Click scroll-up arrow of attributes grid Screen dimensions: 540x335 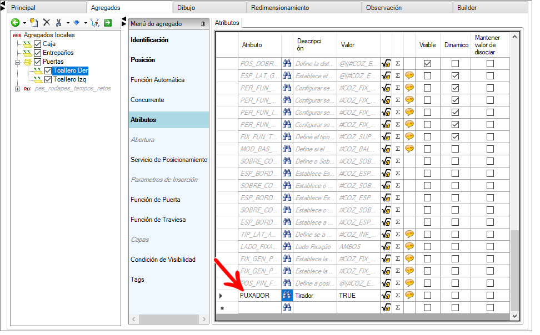click(514, 37)
